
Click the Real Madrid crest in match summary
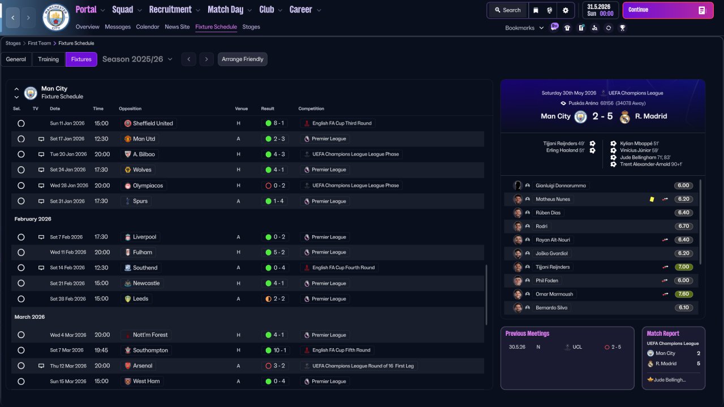(x=625, y=116)
